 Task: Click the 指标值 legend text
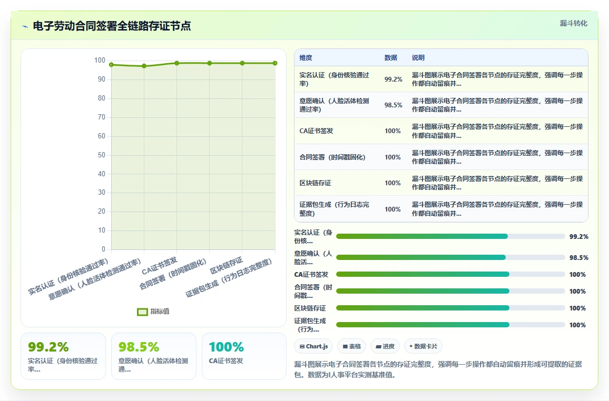160,312
